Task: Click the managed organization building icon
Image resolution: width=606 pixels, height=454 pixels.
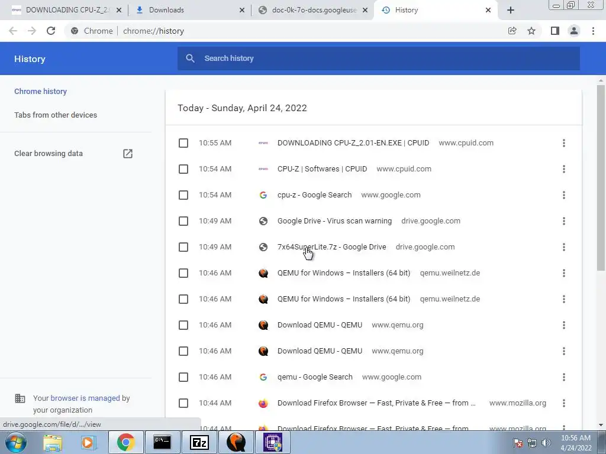Action: pos(20,398)
